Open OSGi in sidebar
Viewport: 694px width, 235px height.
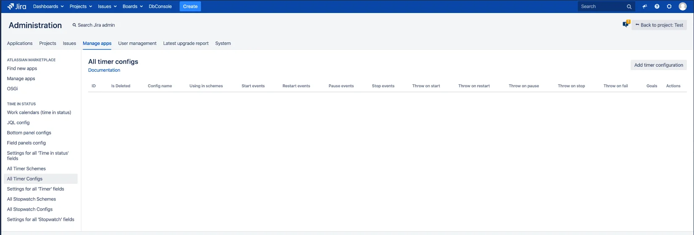click(x=13, y=89)
